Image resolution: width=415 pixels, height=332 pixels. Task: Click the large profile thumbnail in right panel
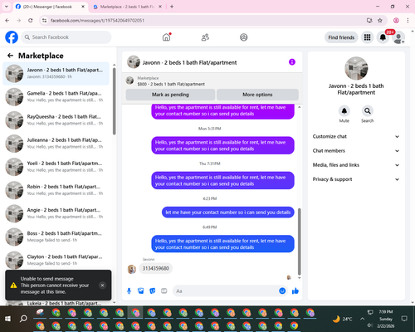pos(356,68)
